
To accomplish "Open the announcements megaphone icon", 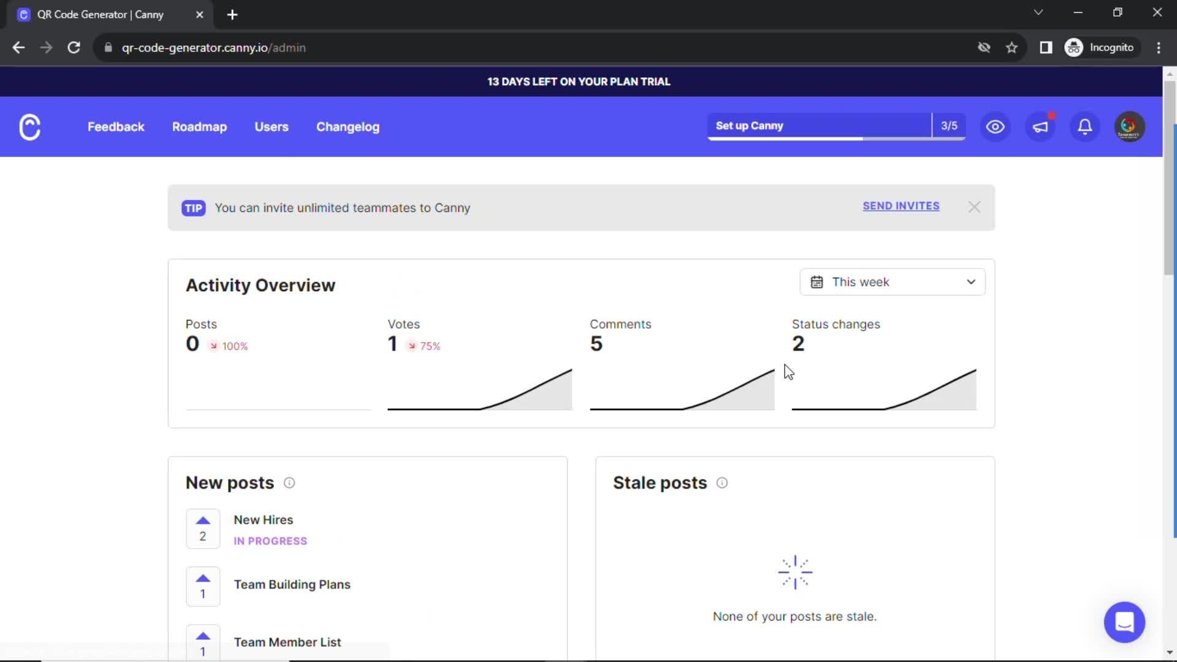I will point(1040,127).
